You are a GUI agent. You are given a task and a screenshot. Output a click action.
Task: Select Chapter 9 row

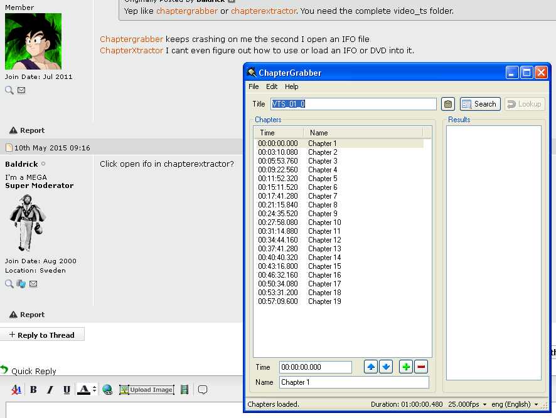pyautogui.click(x=339, y=214)
